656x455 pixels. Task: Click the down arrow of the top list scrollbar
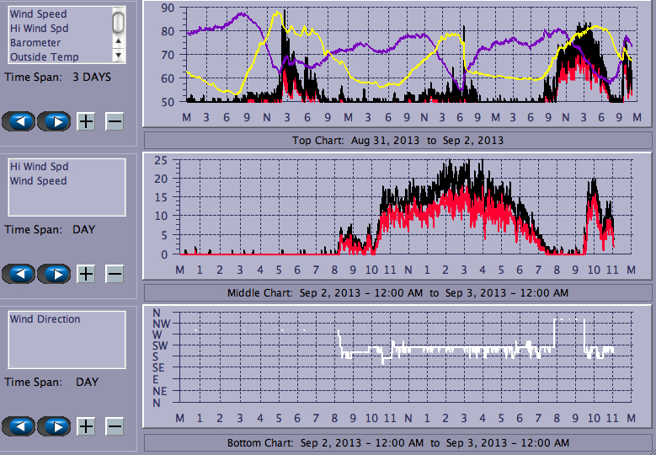tap(119, 55)
